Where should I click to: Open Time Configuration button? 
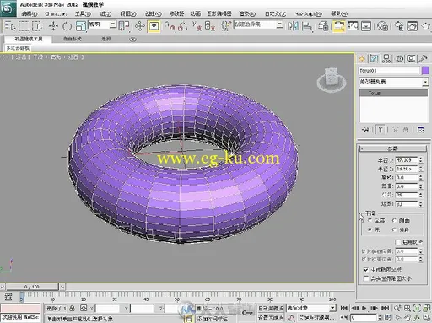[x=388, y=318]
